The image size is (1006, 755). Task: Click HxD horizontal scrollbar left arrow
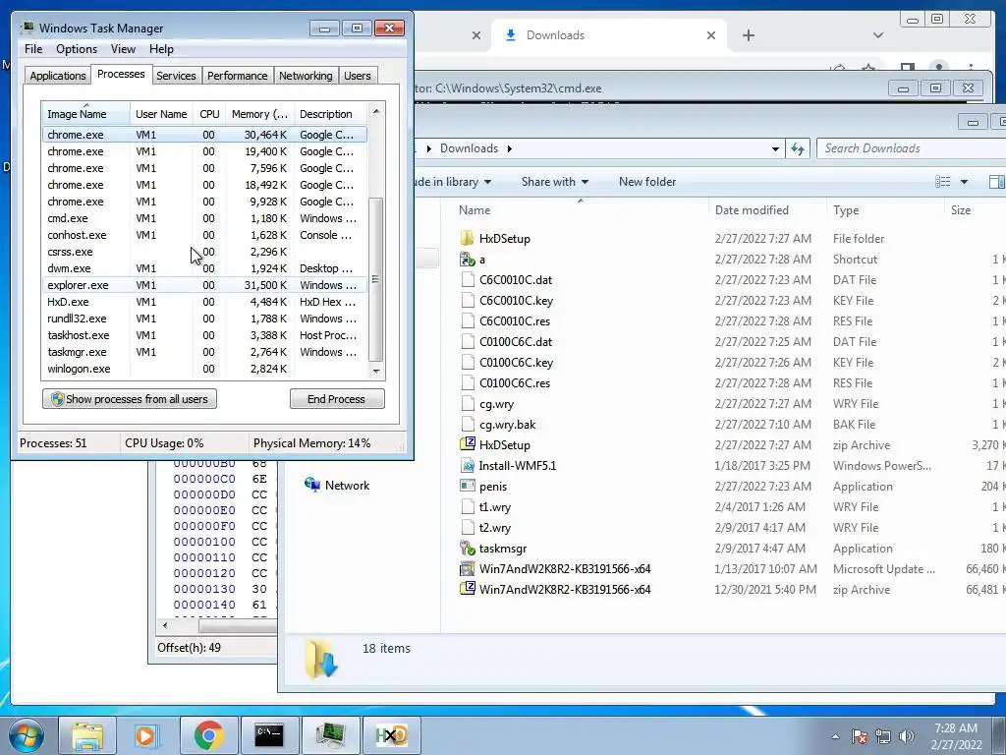coord(165,624)
